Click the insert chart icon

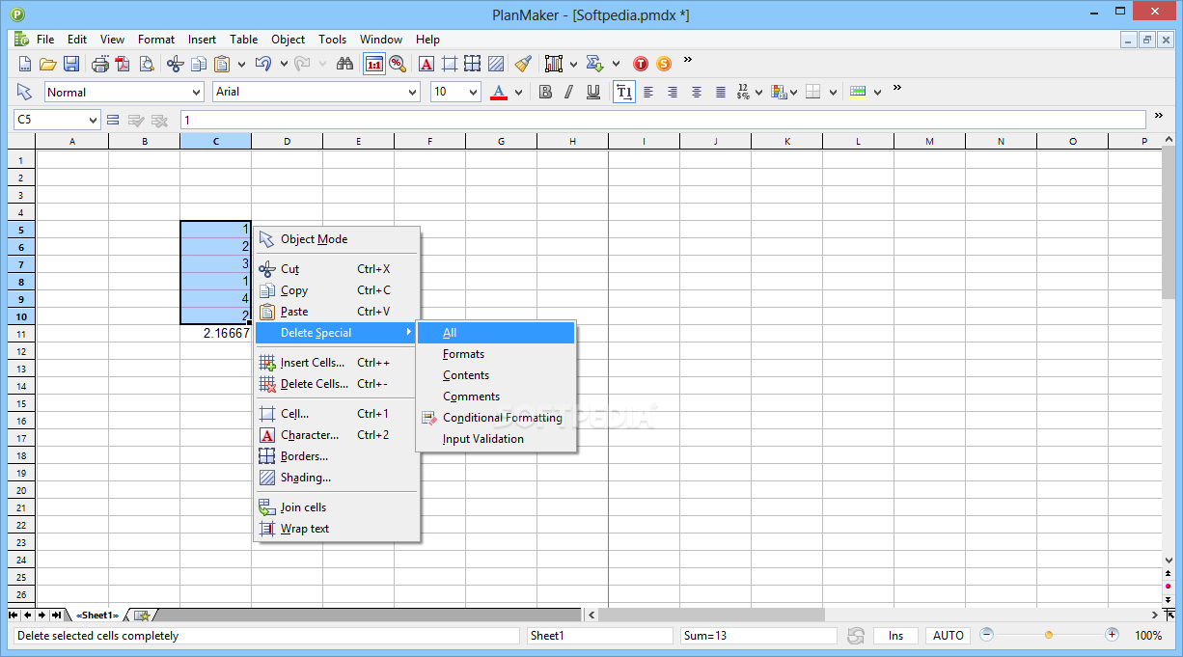[553, 64]
